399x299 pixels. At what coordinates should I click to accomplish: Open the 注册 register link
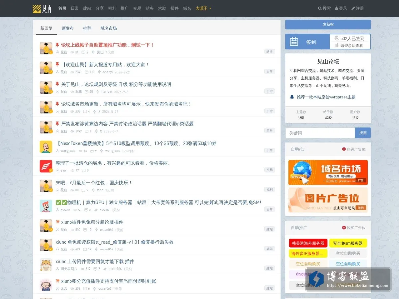point(358,8)
